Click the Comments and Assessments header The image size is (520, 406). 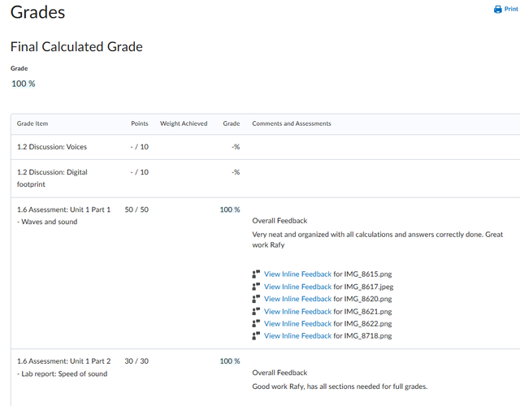coord(292,123)
